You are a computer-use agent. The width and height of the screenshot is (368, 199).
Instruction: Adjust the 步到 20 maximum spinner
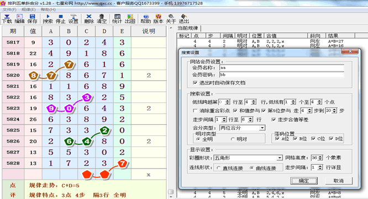click(335, 111)
